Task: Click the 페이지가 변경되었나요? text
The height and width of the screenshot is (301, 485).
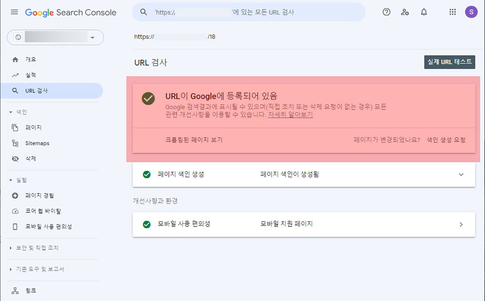Action: pyautogui.click(x=387, y=140)
